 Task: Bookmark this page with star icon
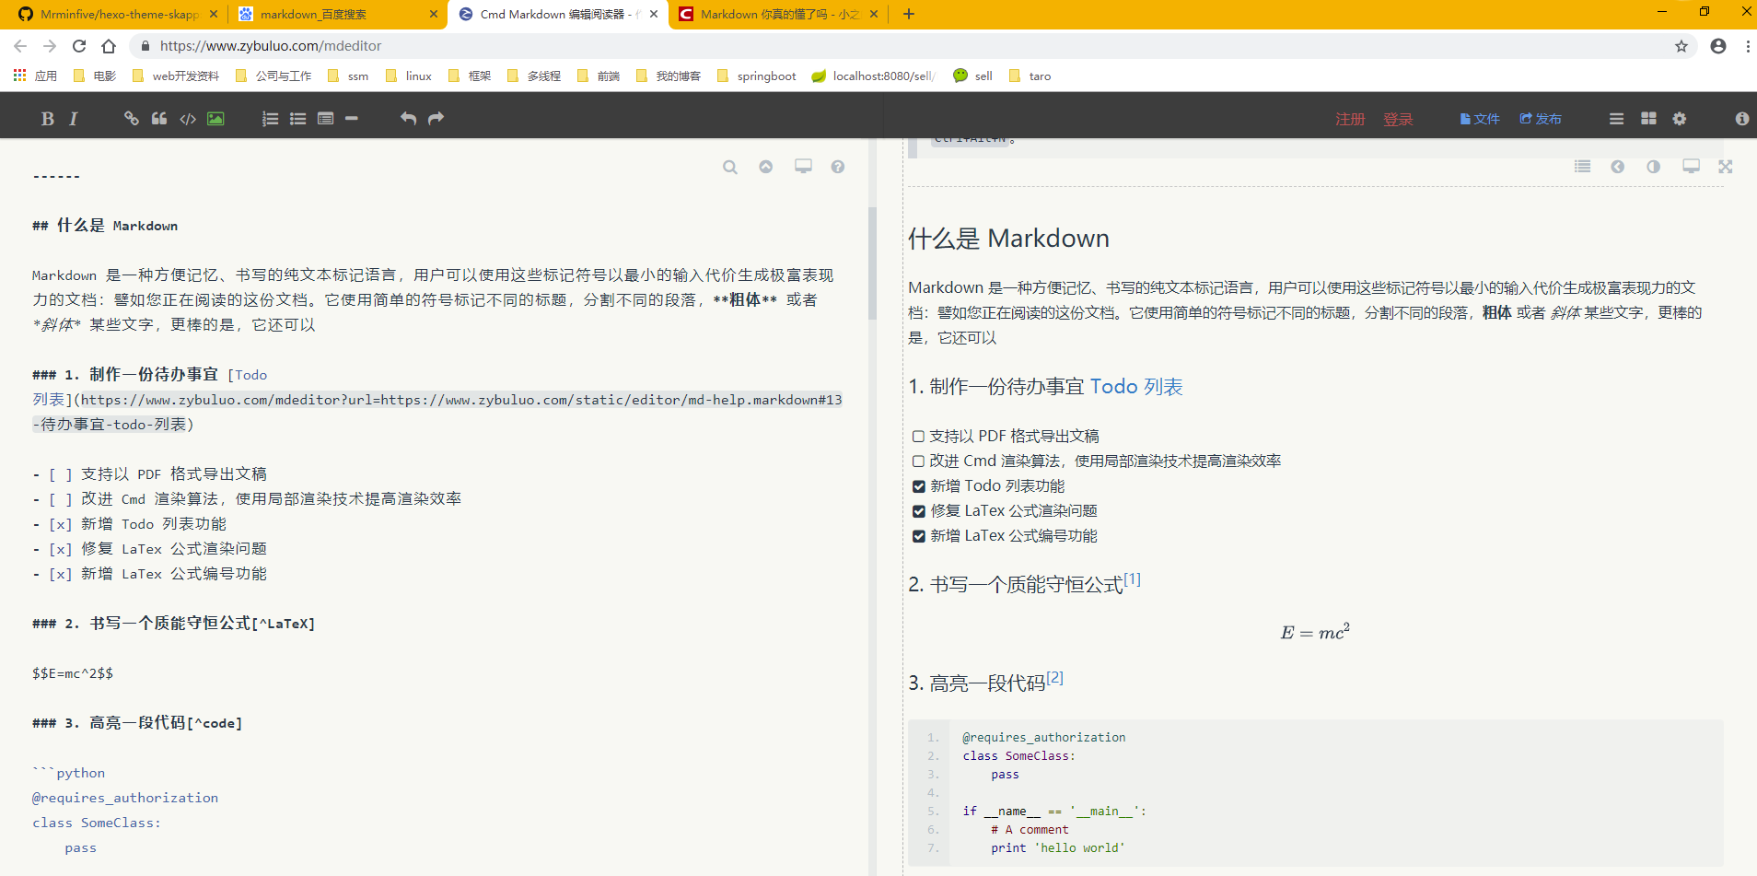[1681, 46]
